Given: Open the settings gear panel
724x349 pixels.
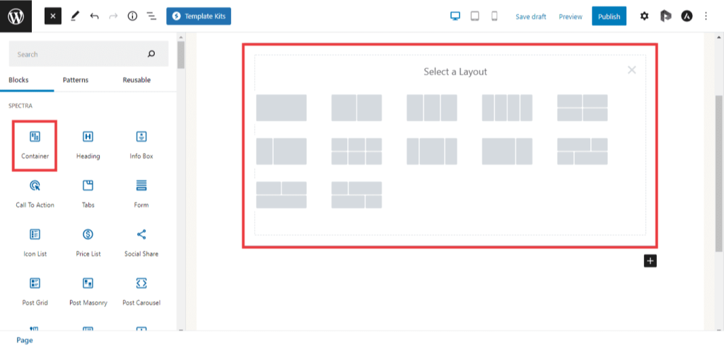Looking at the screenshot, I should (644, 16).
